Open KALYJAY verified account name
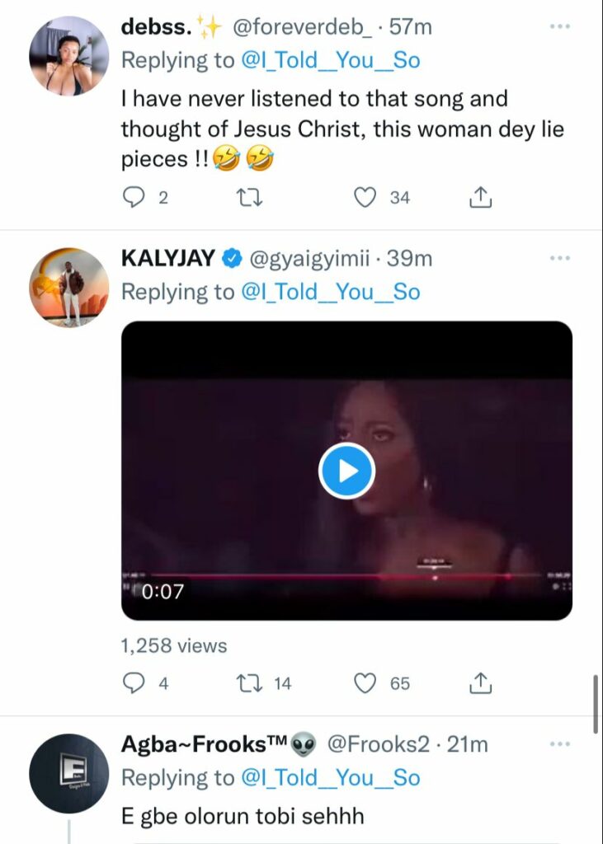 point(168,258)
